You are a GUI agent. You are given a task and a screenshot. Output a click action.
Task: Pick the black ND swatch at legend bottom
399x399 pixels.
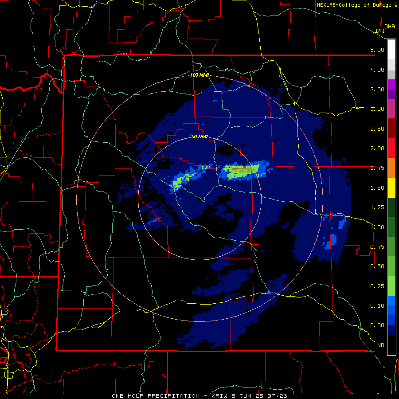point(391,345)
